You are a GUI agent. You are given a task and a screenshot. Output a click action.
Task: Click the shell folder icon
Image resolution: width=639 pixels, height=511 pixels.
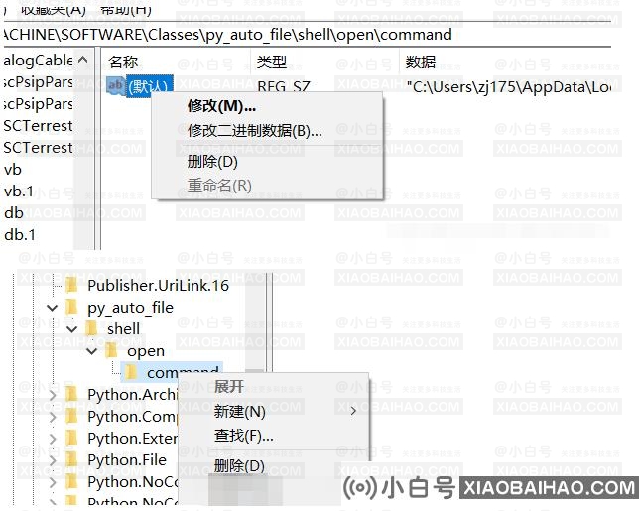pyautogui.click(x=91, y=328)
